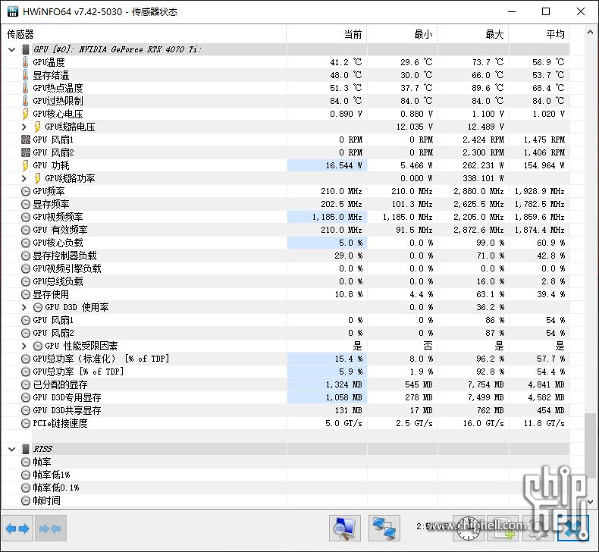Select the GPU视频引擎负载 row label
Viewport: 599px width, 552px height.
tap(67, 268)
